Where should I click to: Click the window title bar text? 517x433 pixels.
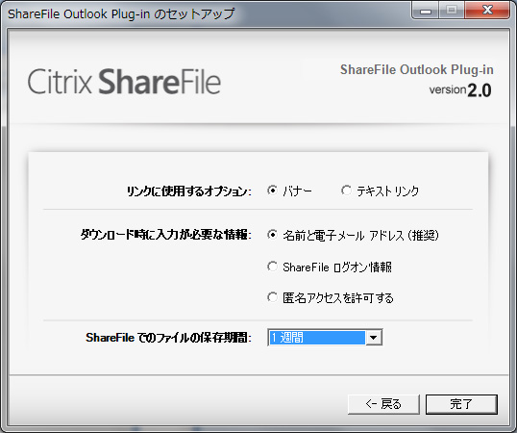point(121,13)
